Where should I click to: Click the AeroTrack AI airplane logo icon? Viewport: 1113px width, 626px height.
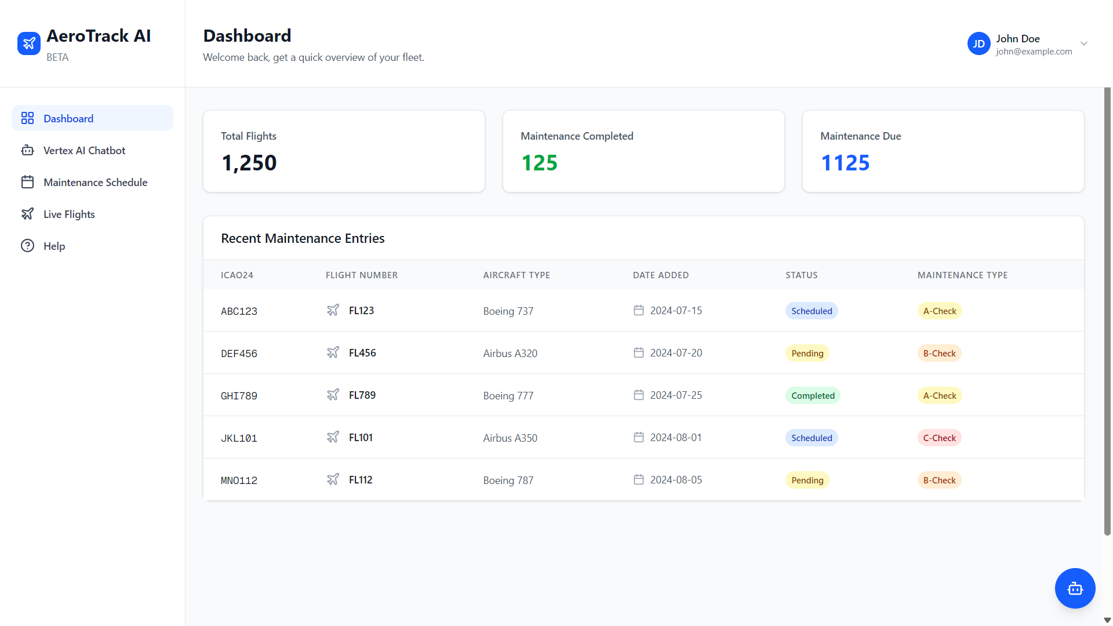pos(29,43)
